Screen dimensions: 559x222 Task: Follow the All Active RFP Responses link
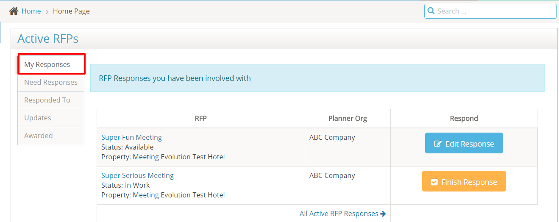[x=339, y=214]
